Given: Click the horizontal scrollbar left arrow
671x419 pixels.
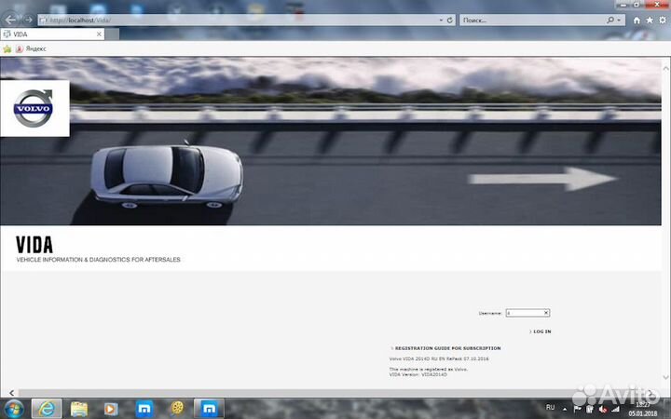Looking at the screenshot, I should [x=11, y=393].
